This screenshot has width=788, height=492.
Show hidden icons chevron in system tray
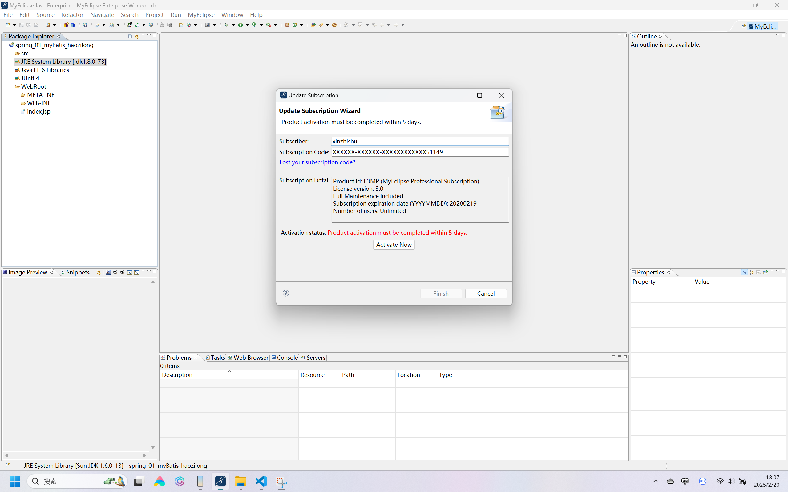click(656, 481)
